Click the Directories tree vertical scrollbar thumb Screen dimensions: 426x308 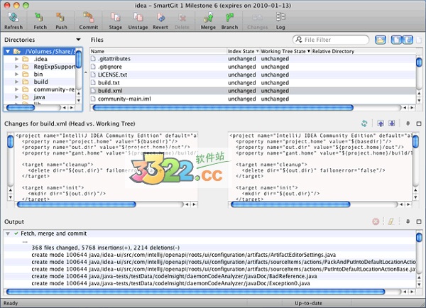[79, 59]
